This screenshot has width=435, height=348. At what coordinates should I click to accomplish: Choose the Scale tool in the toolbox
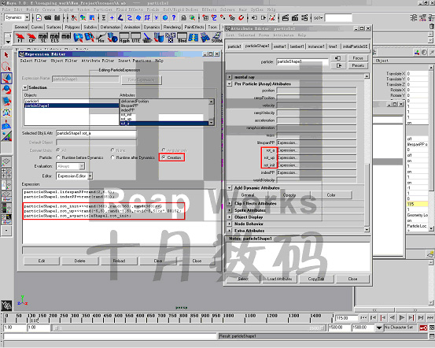[6, 102]
